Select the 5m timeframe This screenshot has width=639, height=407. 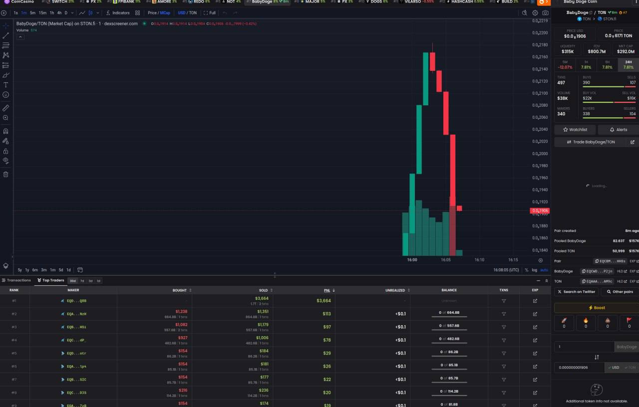pyautogui.click(x=32, y=13)
